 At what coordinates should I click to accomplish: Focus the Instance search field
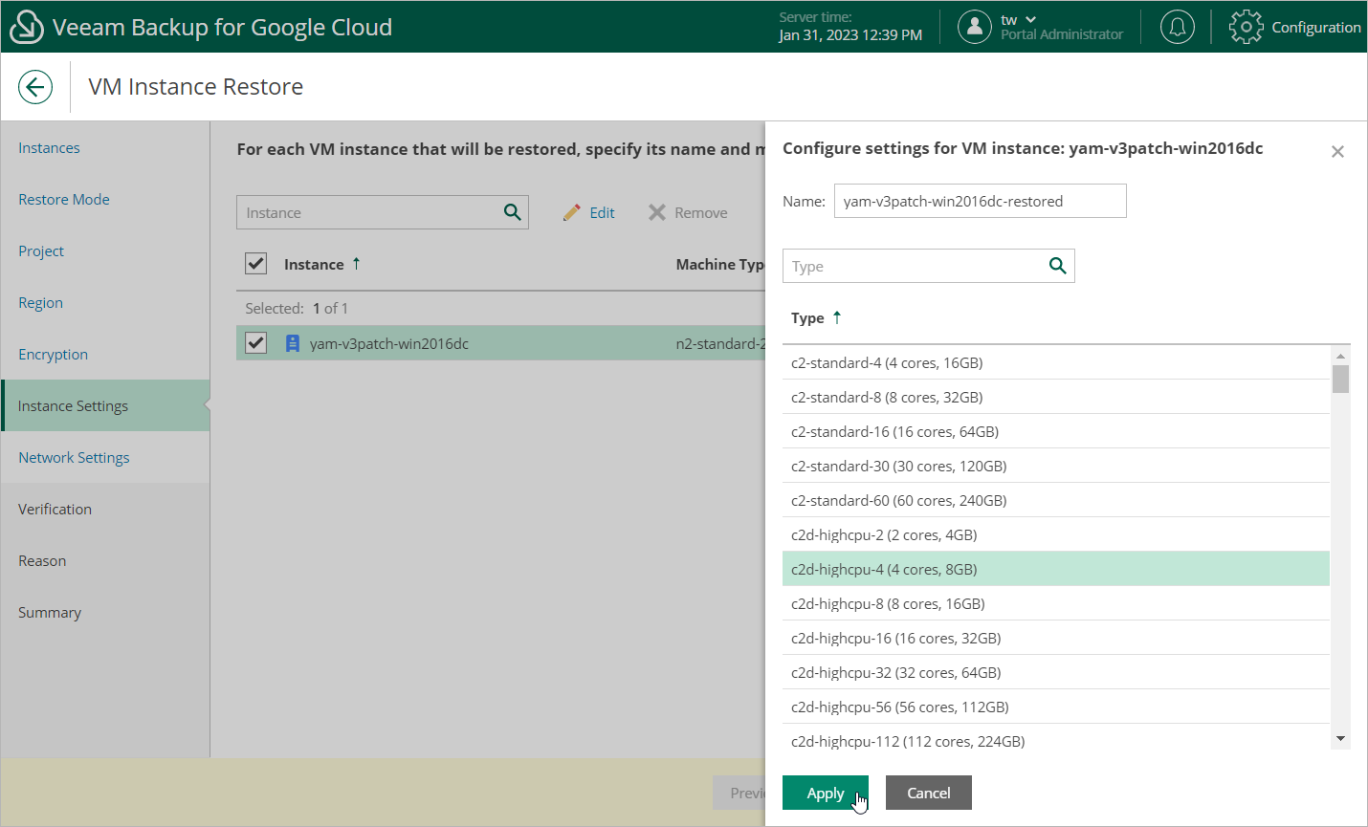tap(383, 212)
